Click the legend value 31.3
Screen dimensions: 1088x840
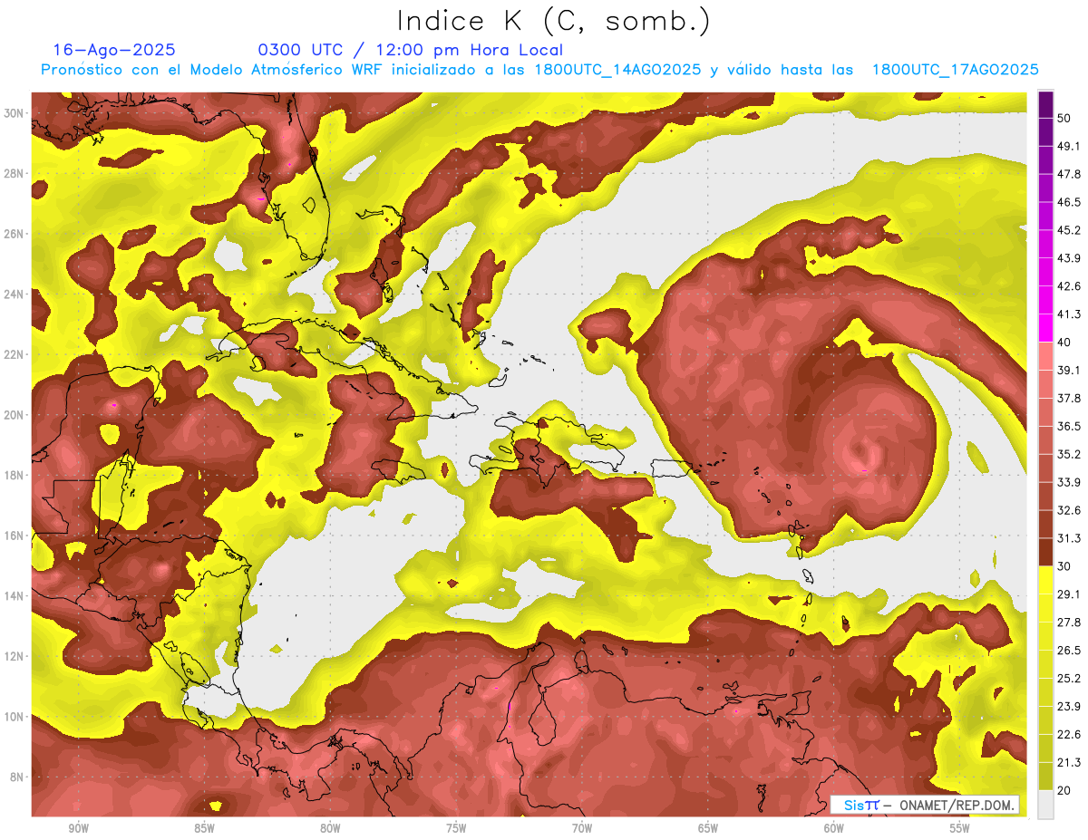(1069, 538)
